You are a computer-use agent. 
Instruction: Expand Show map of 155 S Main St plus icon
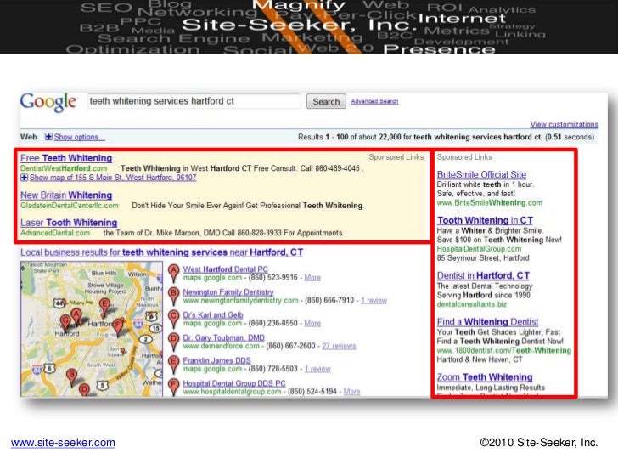[24, 177]
